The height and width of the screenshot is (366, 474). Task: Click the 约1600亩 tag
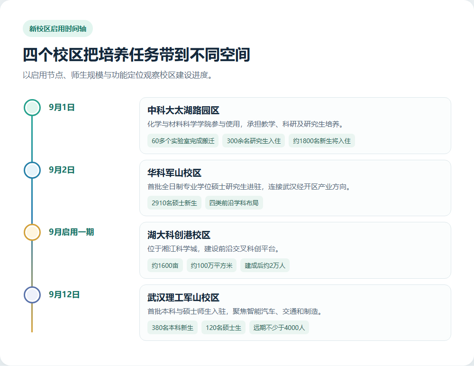click(165, 265)
